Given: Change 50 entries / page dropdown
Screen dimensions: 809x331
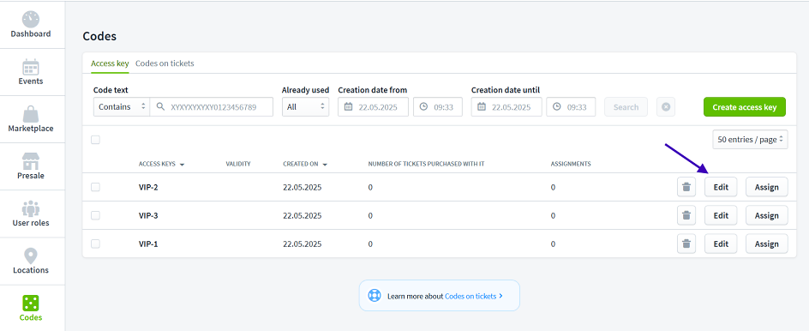Looking at the screenshot, I should pyautogui.click(x=750, y=140).
